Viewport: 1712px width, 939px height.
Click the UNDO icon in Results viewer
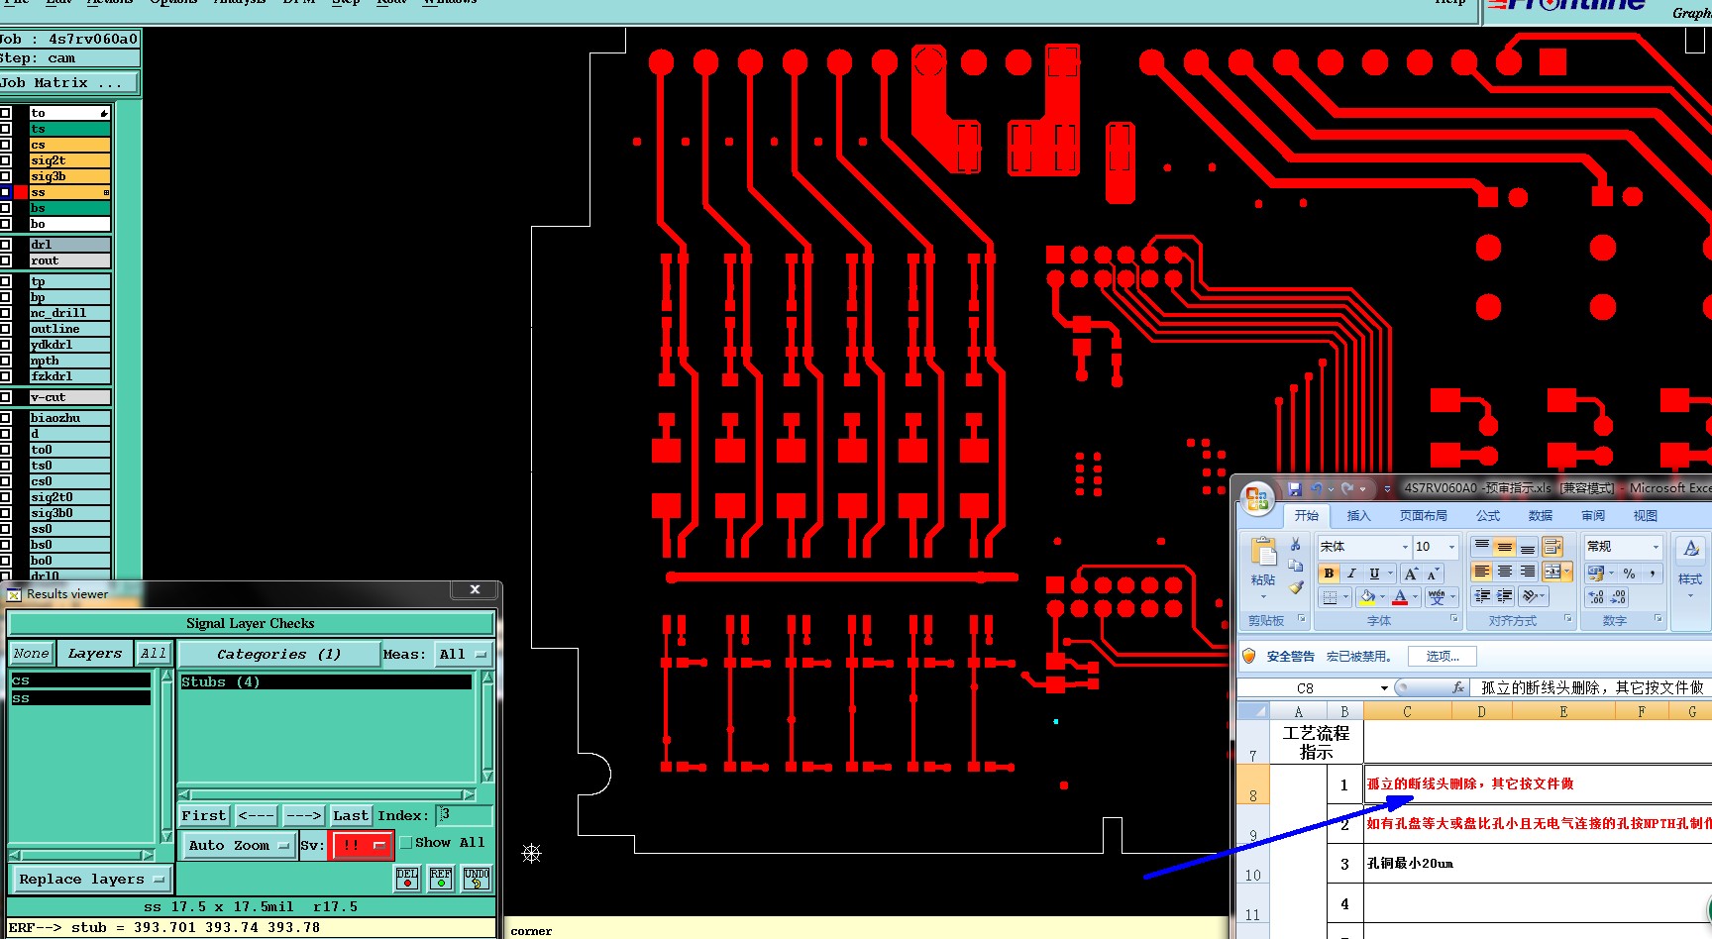477,879
